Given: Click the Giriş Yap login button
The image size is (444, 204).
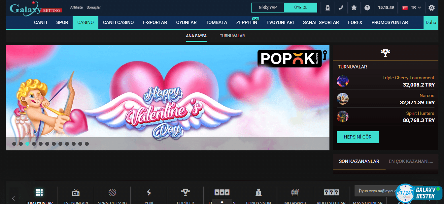Looking at the screenshot, I should (x=268, y=8).
